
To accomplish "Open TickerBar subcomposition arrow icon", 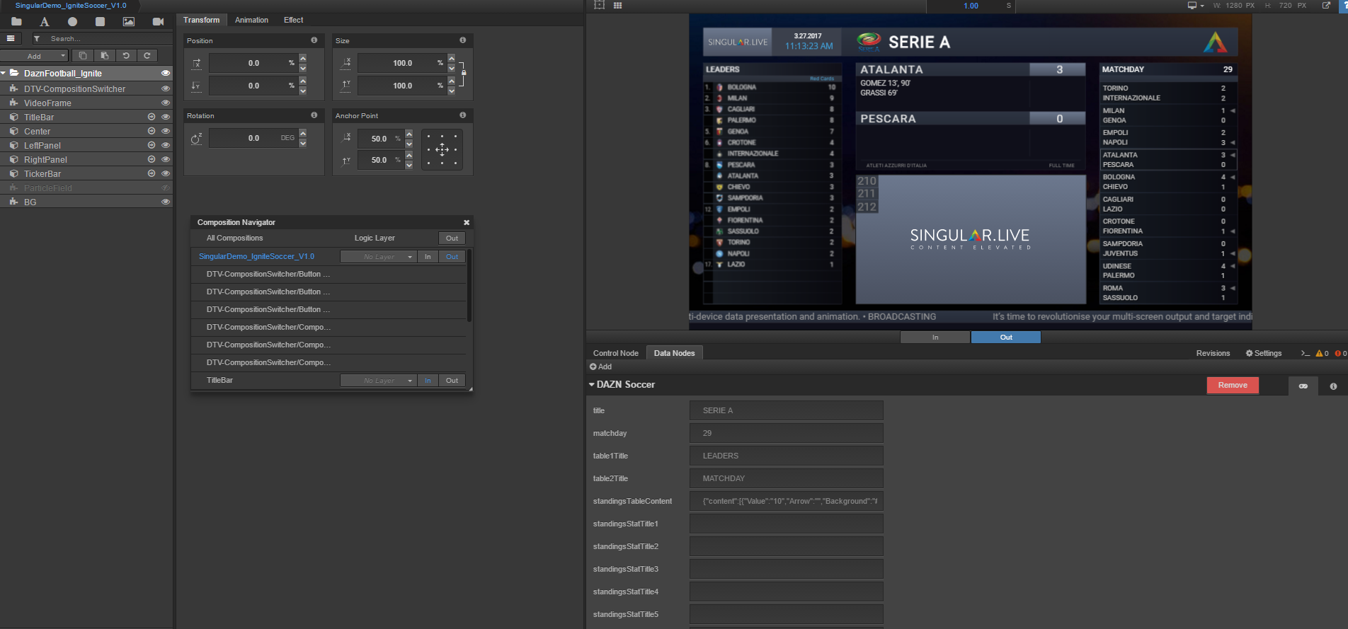I will pyautogui.click(x=151, y=173).
